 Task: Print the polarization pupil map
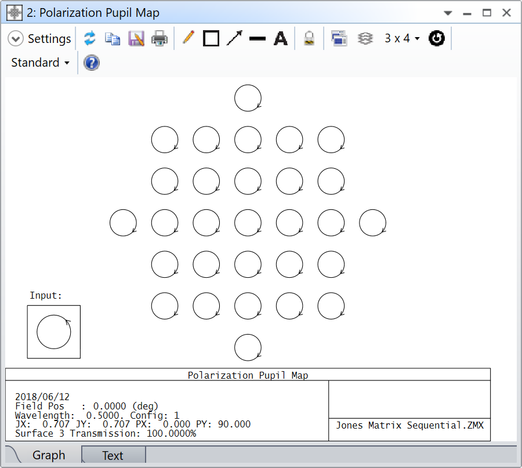tap(159, 38)
